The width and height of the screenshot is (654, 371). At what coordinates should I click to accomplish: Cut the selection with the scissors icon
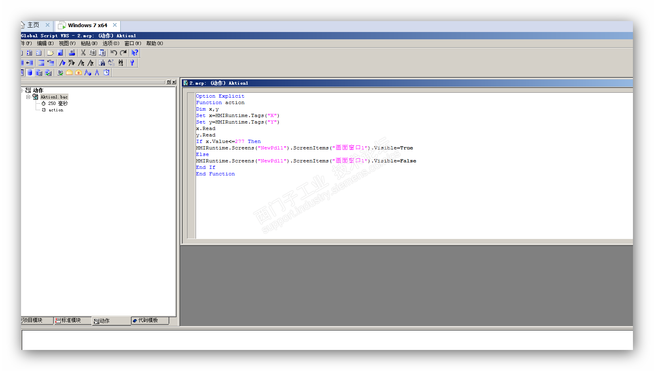pos(83,53)
